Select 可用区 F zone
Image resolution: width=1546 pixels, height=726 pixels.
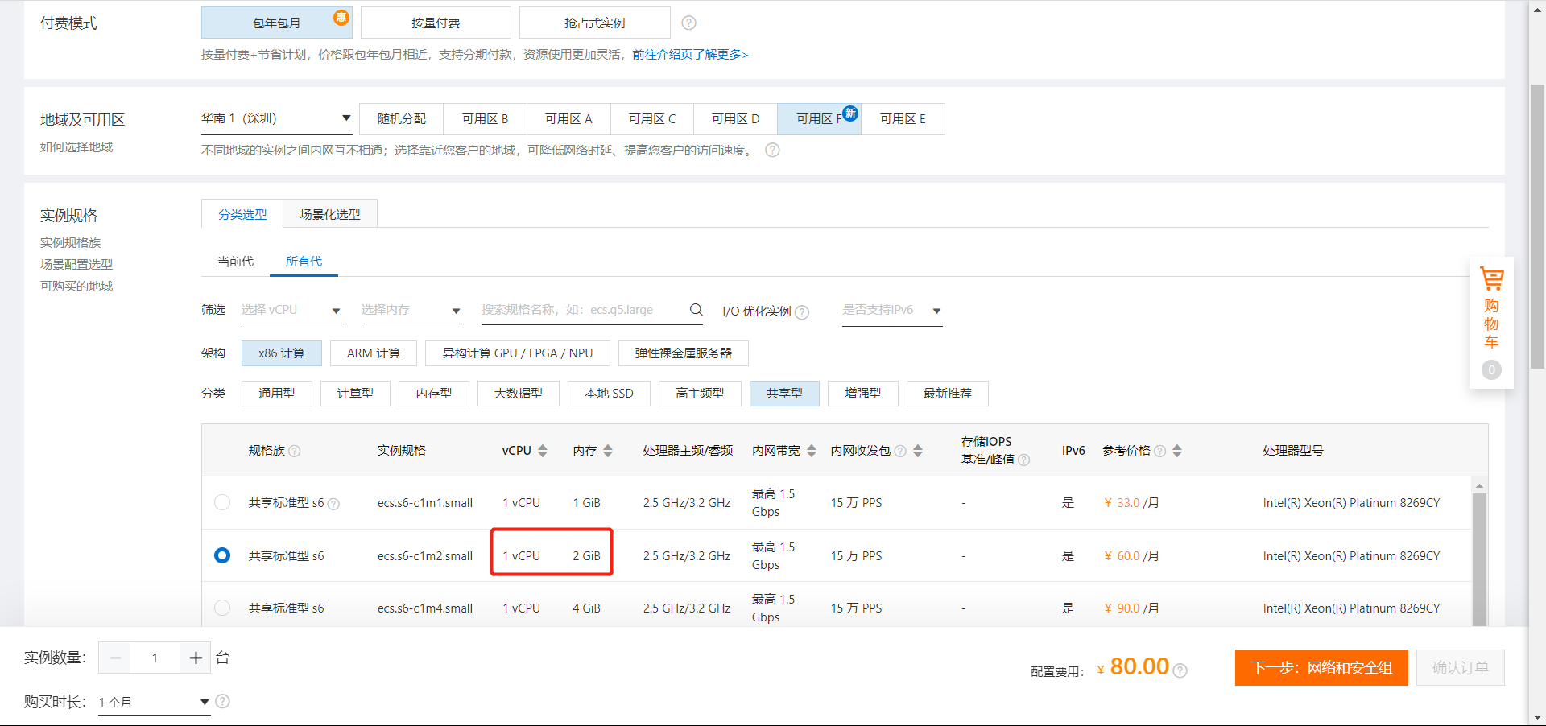819,118
